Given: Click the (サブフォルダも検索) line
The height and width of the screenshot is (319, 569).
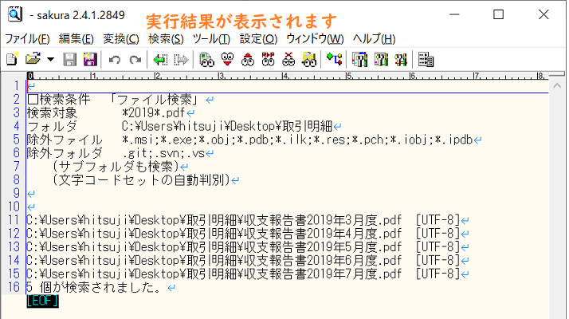Looking at the screenshot, I should click(x=120, y=167).
